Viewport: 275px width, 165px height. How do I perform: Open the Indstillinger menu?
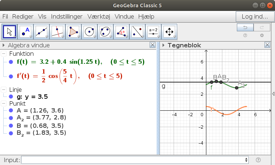point(66,16)
